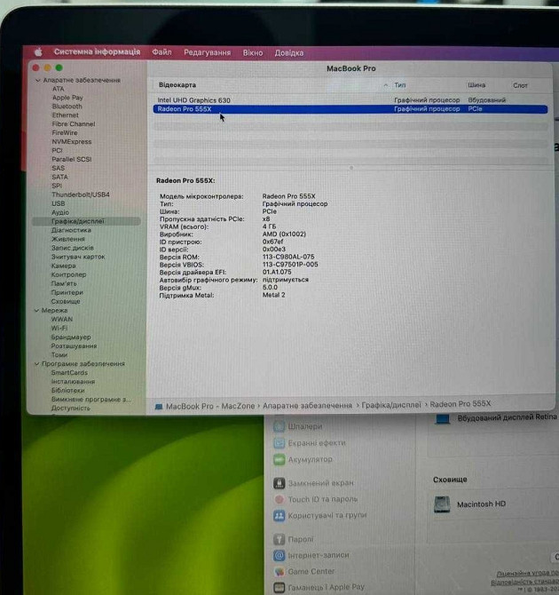559x595 pixels.
Task: Click Графіка/дисплеї in the path bar
Action: (391, 405)
